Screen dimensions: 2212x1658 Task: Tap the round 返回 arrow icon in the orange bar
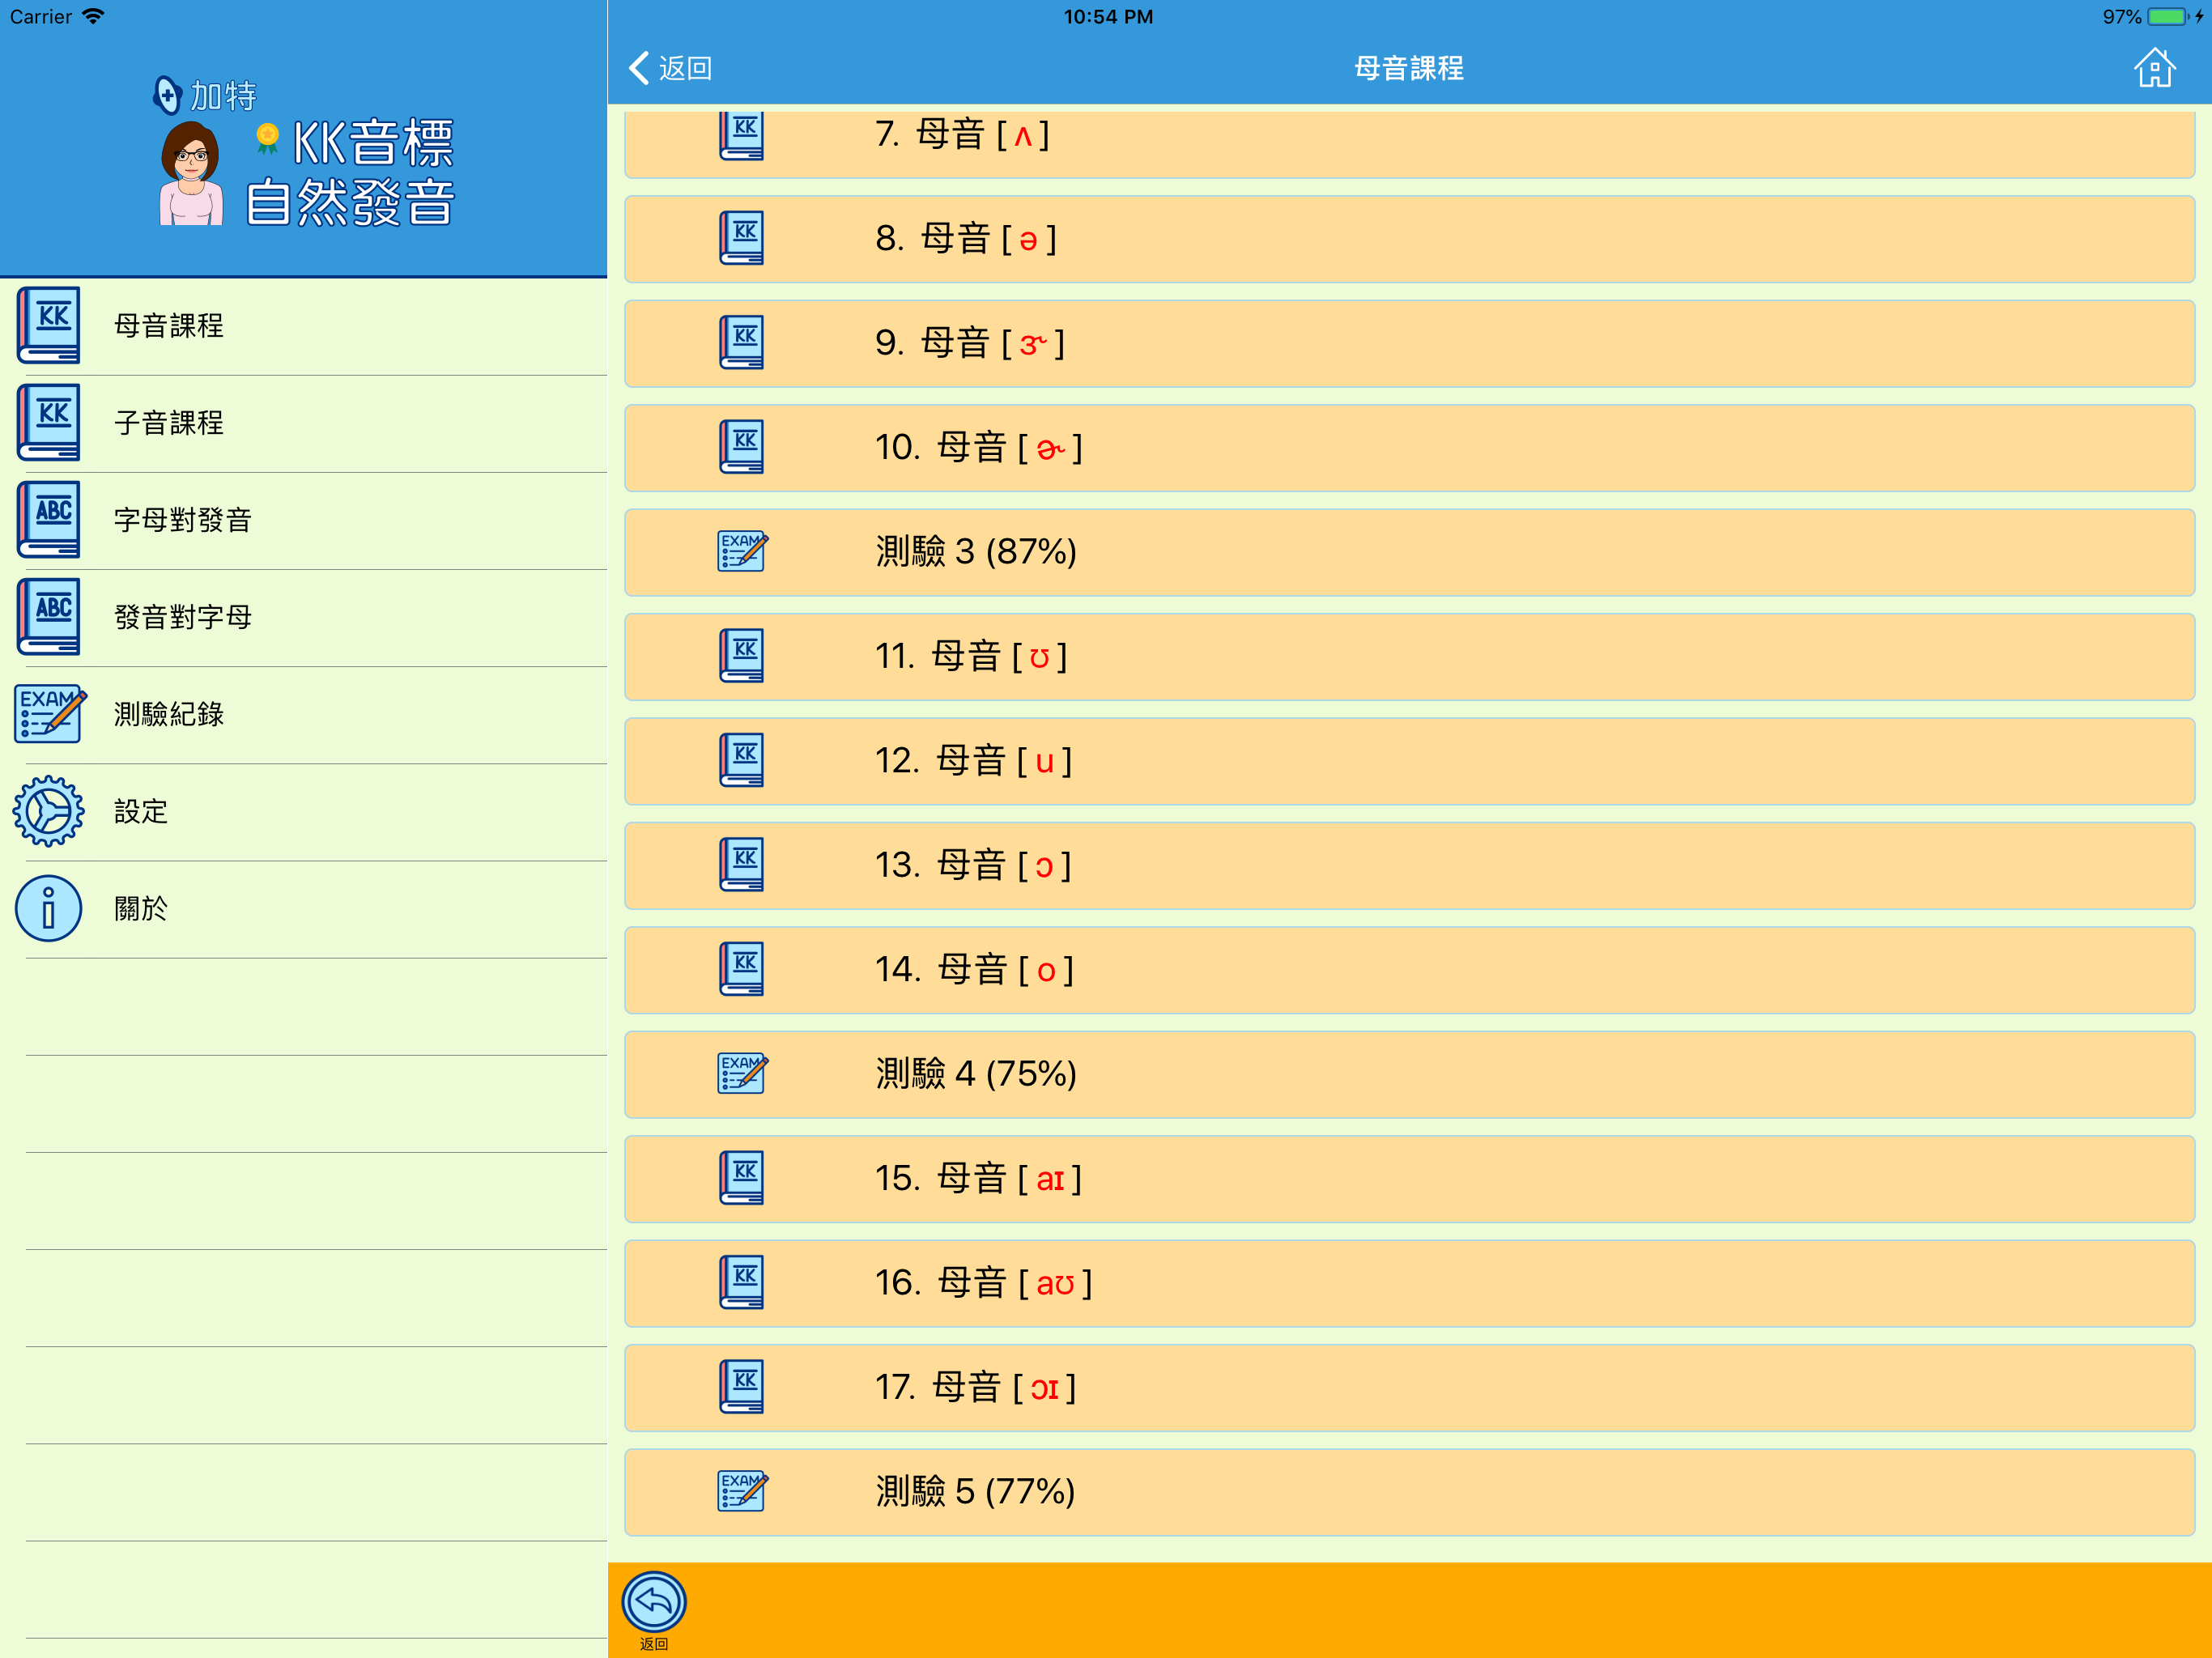[654, 1602]
